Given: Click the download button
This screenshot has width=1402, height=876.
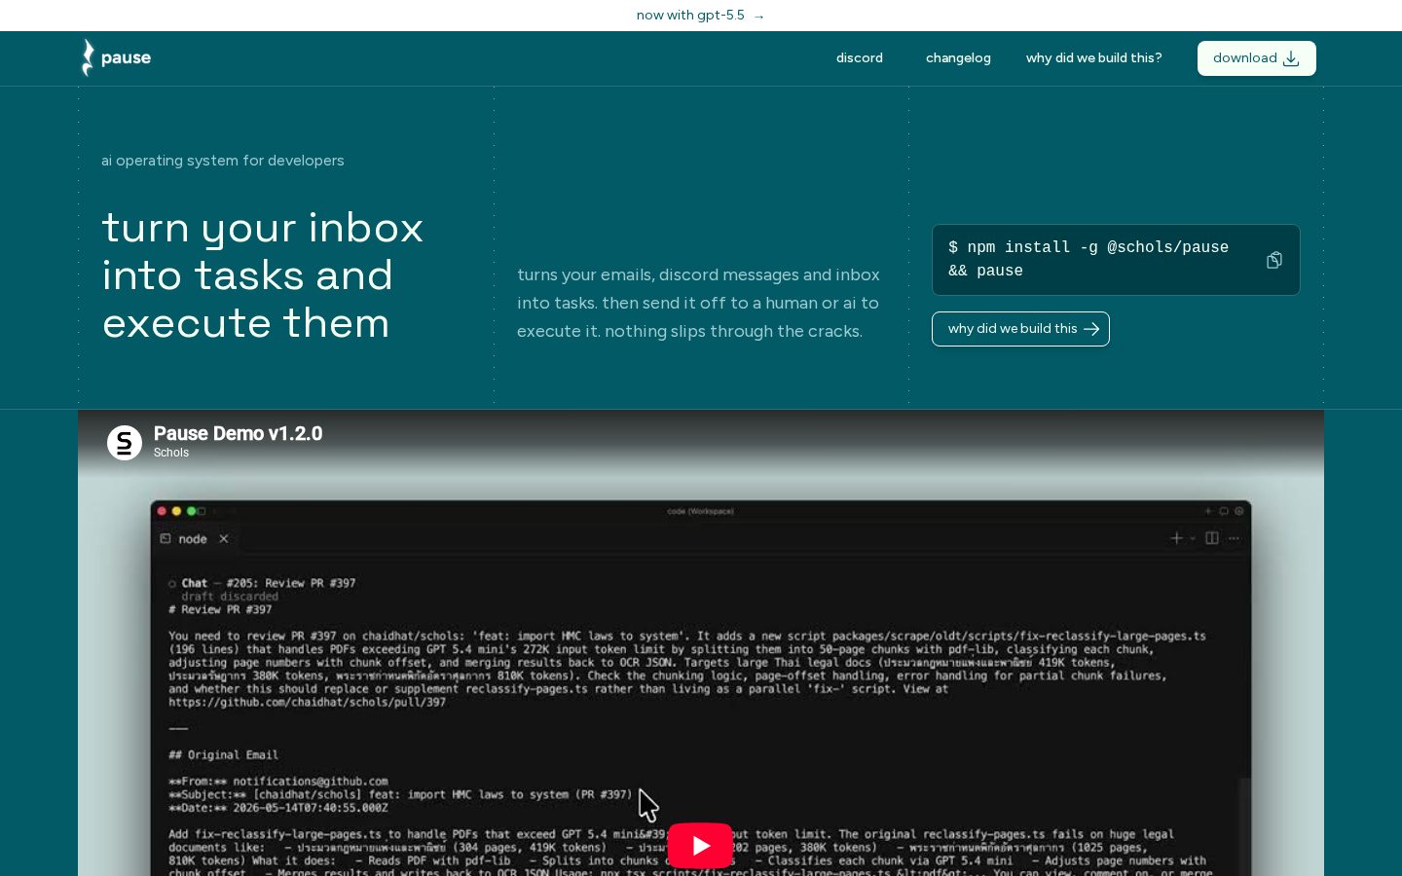Looking at the screenshot, I should 1256,58.
